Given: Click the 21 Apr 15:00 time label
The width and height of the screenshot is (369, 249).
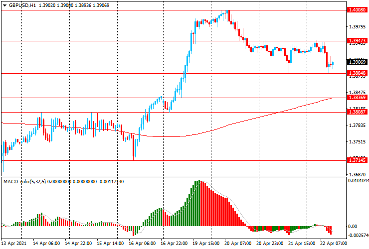Looking at the screenshot, I should 302,243.
